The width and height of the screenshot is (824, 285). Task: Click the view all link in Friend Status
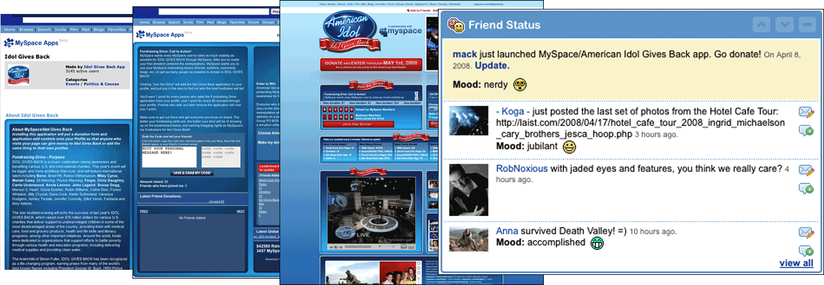point(796,263)
